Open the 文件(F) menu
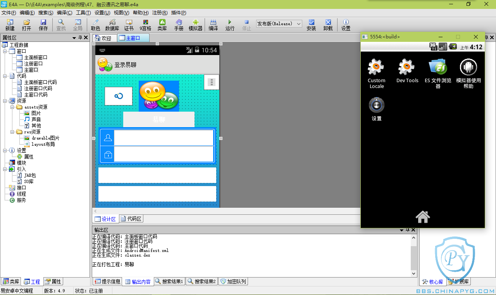The height and width of the screenshot is (295, 496). (9, 13)
